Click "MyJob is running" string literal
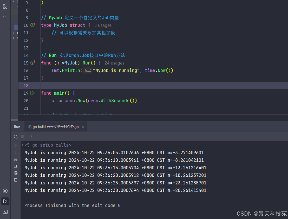The height and width of the screenshot is (219, 288). (116, 70)
